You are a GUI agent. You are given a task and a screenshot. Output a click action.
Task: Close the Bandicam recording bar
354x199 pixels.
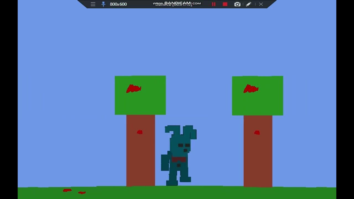[x=261, y=4]
